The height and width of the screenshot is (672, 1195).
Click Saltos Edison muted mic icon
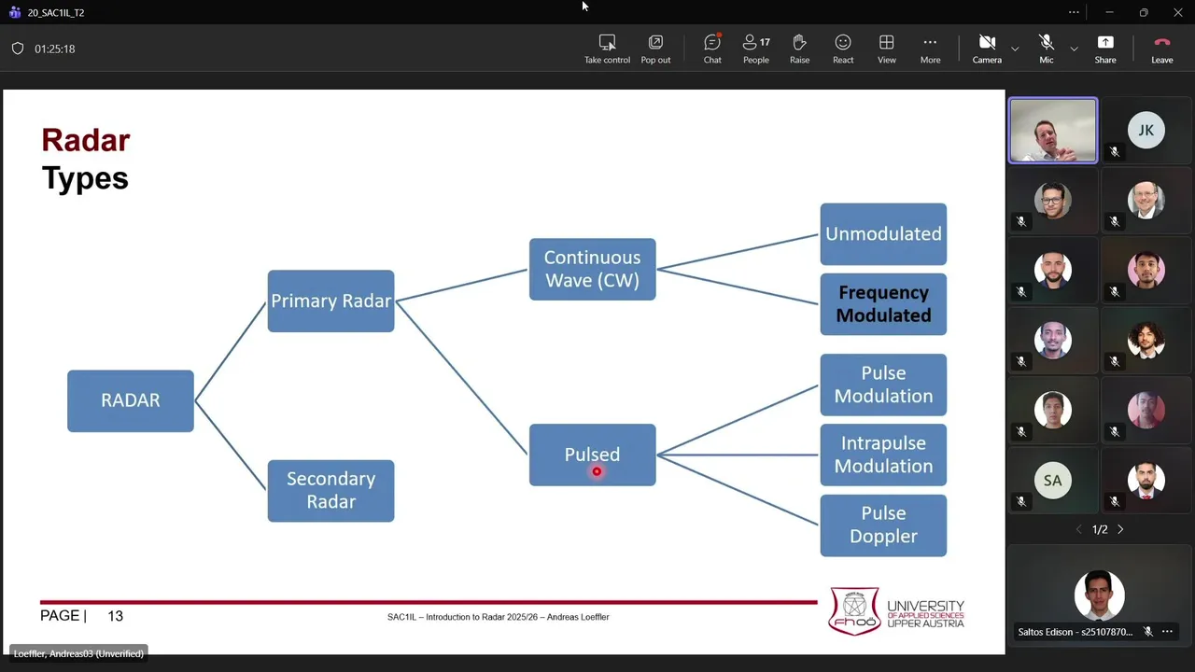1148,632
